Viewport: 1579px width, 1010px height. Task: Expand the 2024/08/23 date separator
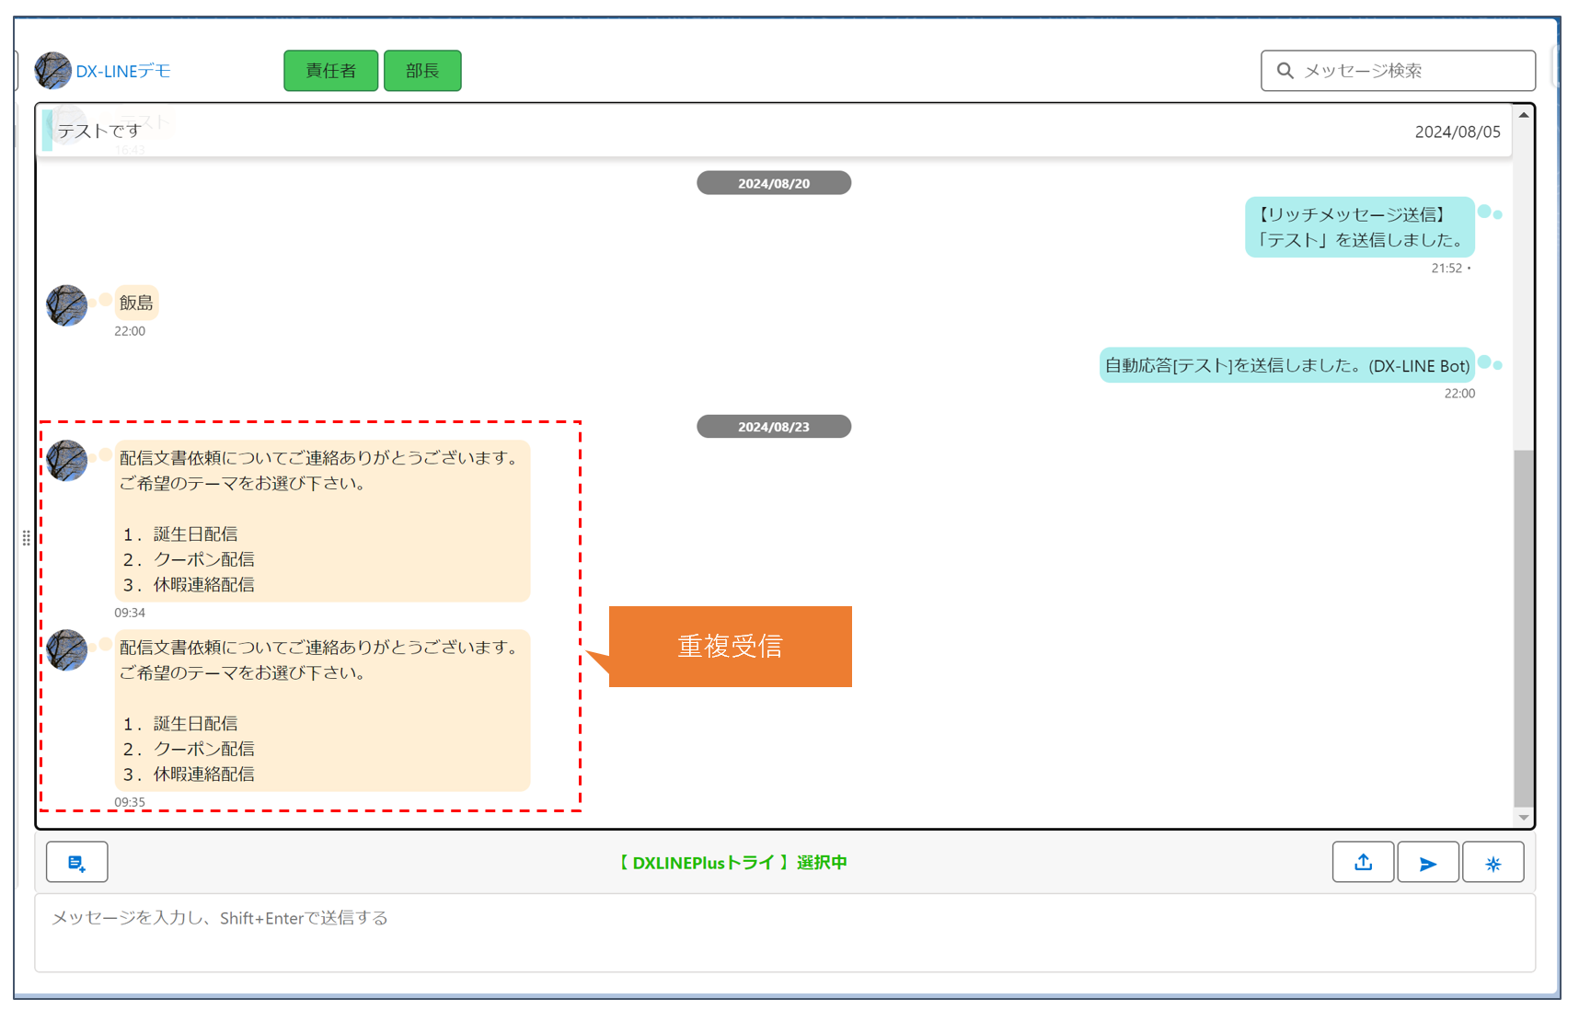[x=774, y=426]
